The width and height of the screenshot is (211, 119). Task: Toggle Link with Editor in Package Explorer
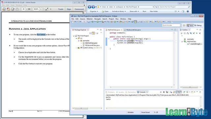click(x=93, y=33)
